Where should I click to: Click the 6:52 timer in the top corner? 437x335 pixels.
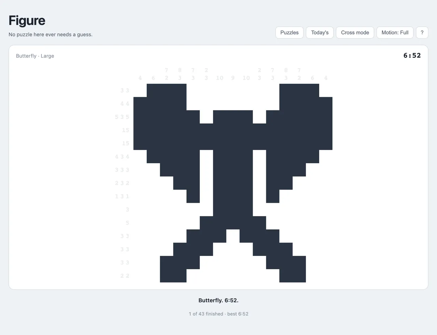coord(412,56)
